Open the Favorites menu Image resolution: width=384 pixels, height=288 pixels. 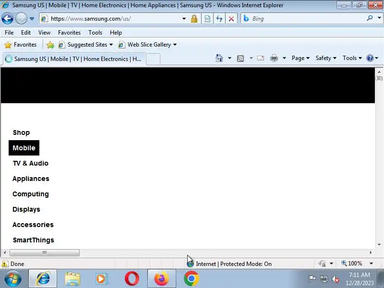69,33
